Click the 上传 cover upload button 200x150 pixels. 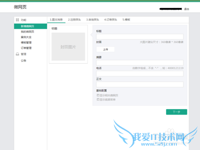(105, 50)
